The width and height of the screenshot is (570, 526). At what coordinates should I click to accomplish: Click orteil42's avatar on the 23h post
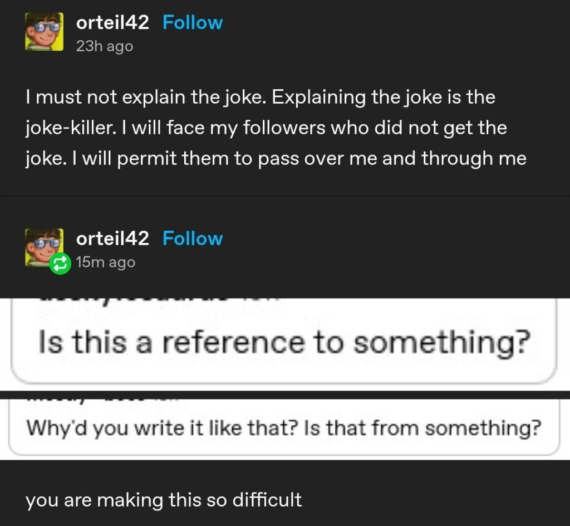tap(44, 32)
